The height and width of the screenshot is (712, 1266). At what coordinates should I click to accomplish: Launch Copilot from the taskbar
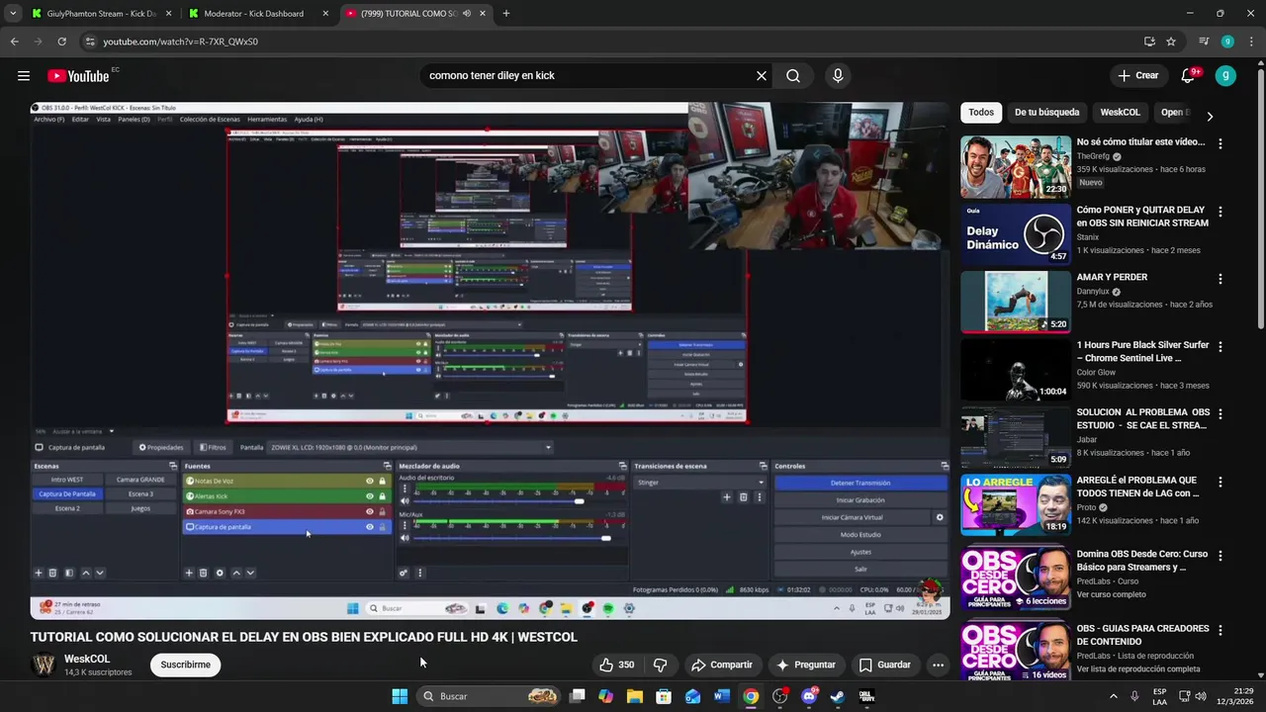[605, 696]
